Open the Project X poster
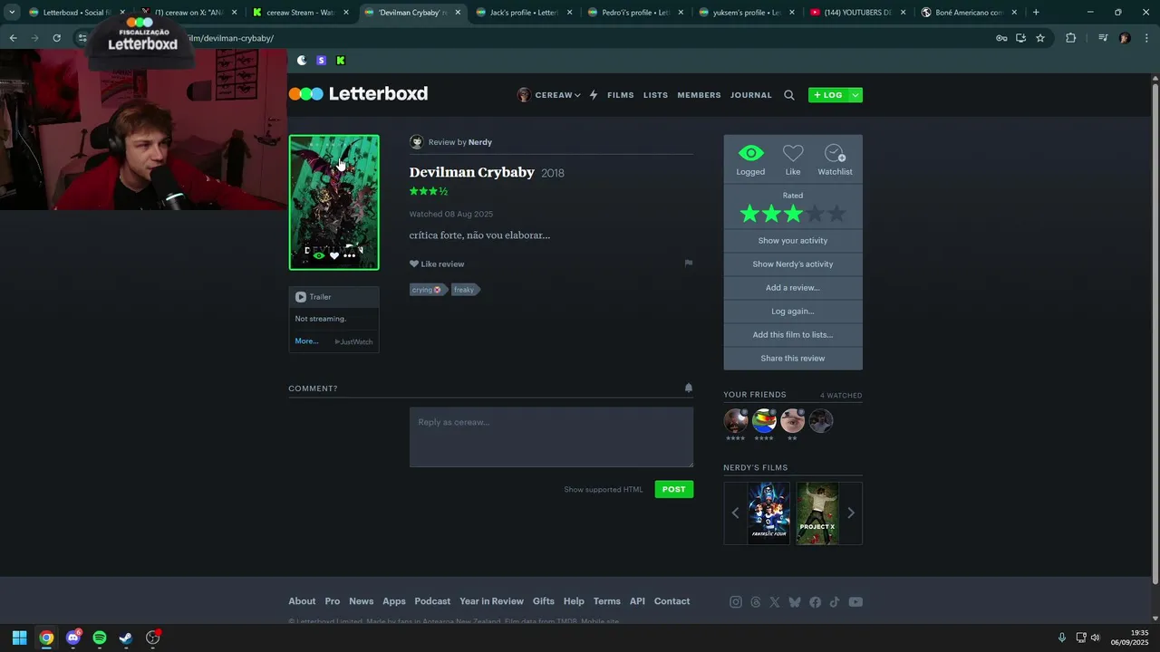Image resolution: width=1160 pixels, height=652 pixels. click(817, 513)
